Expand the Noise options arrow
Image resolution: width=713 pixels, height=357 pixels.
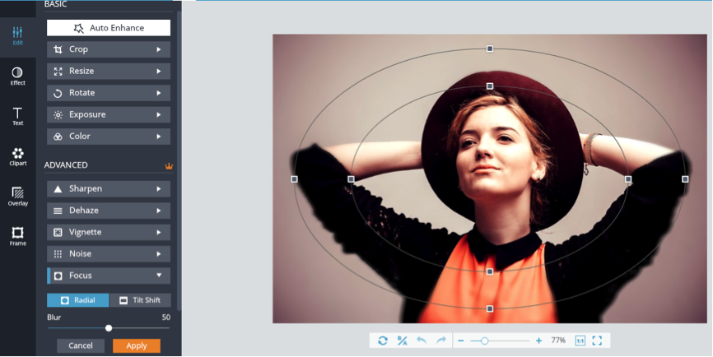[x=159, y=254]
